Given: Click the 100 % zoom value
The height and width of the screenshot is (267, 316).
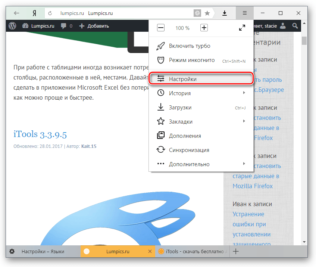Looking at the screenshot, I should click(x=182, y=28).
